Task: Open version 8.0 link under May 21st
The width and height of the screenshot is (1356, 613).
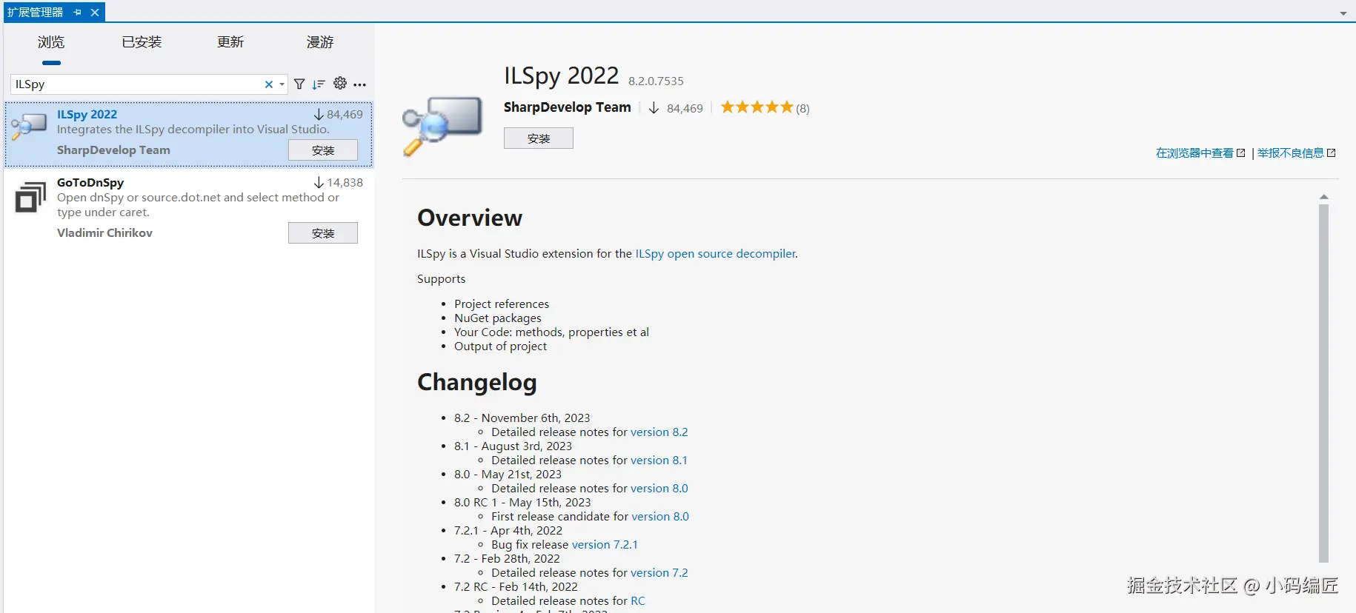Action: pos(659,489)
